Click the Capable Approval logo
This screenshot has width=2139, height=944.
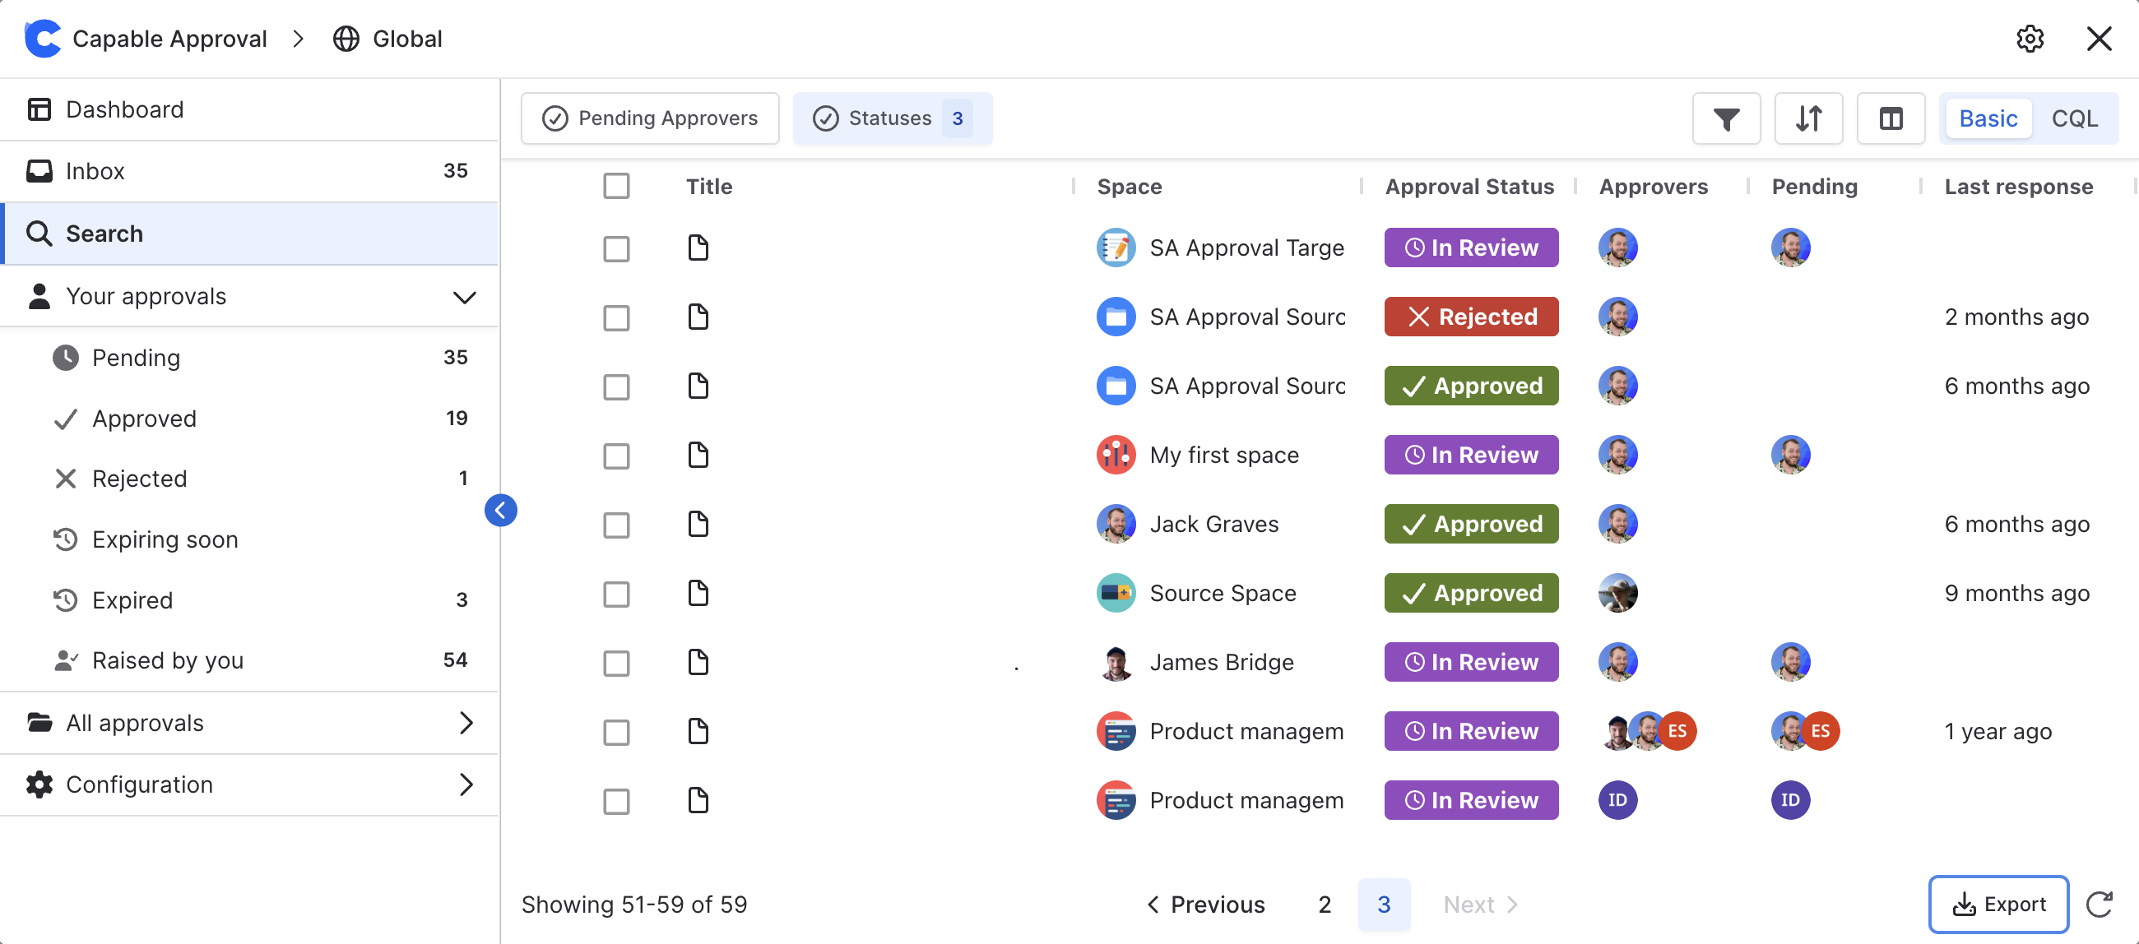coord(43,39)
